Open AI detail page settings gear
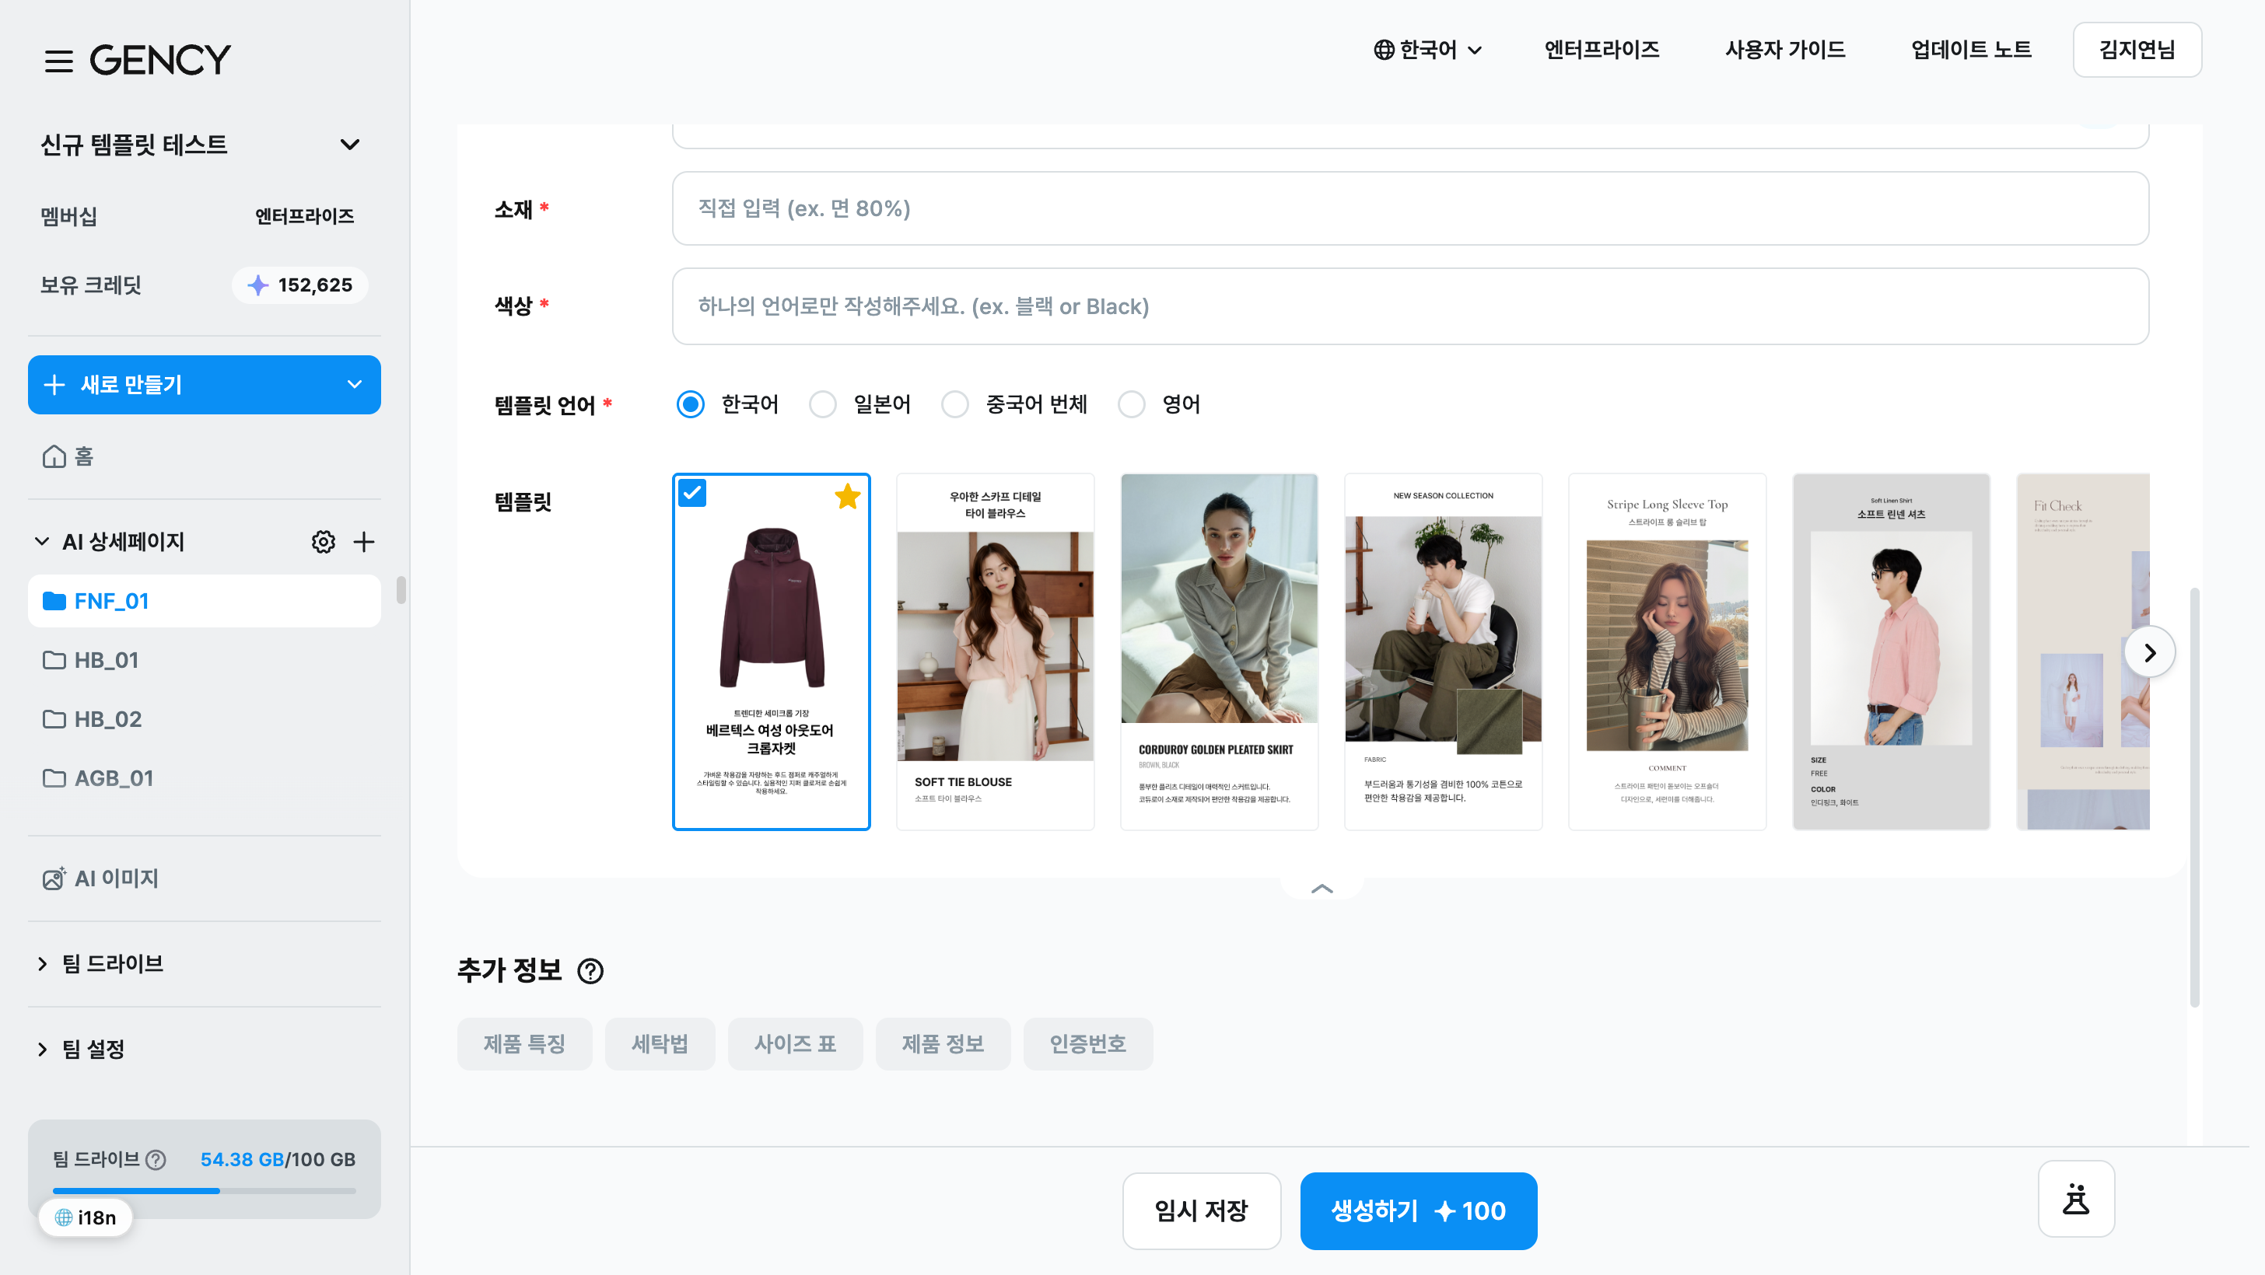This screenshot has height=1275, width=2265. pos(323,541)
